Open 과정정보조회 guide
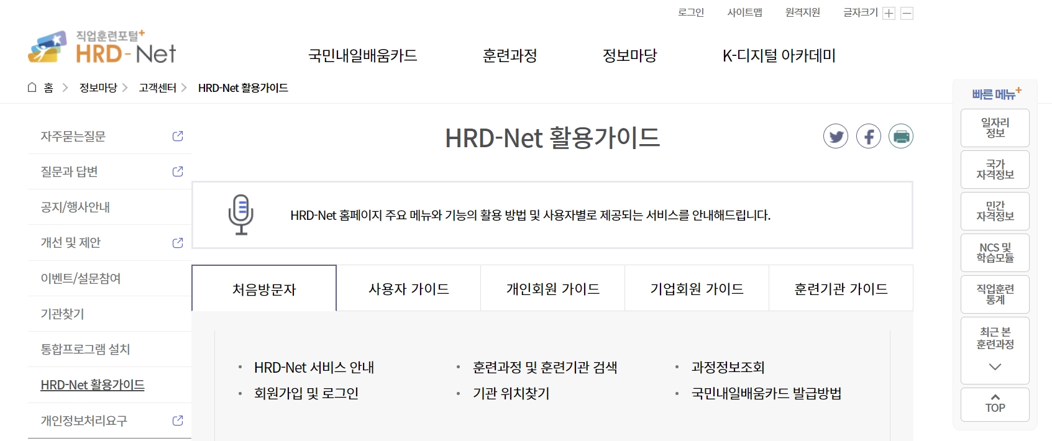The width and height of the screenshot is (1052, 441). point(728,367)
